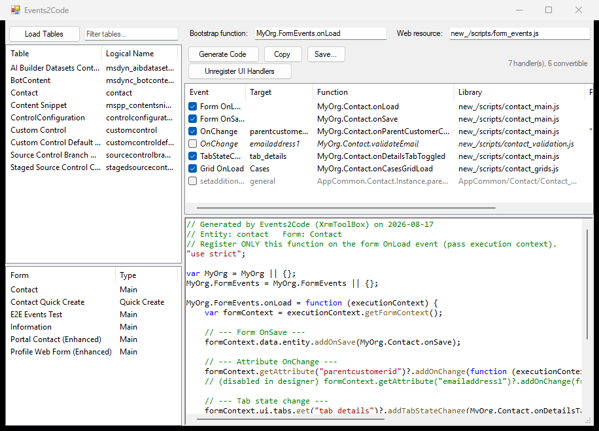Select the Information form
Viewport: 599px width, 431px height.
pyautogui.click(x=93, y=327)
